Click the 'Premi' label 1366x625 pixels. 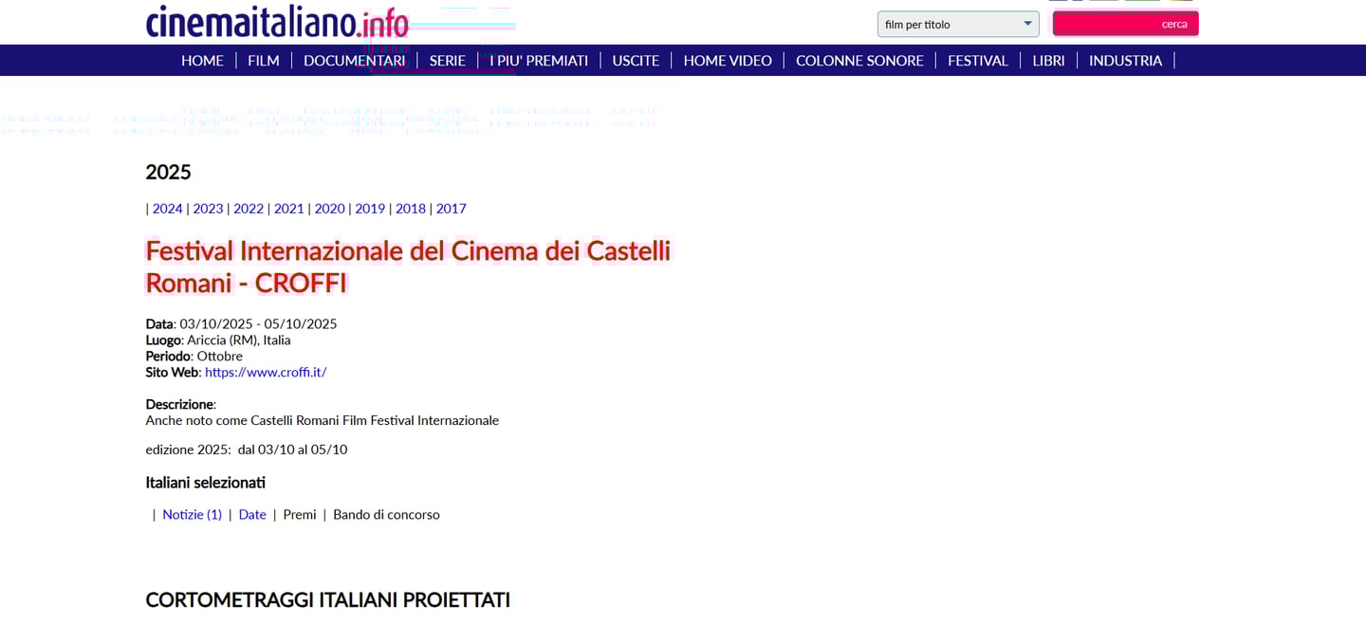pyautogui.click(x=300, y=515)
